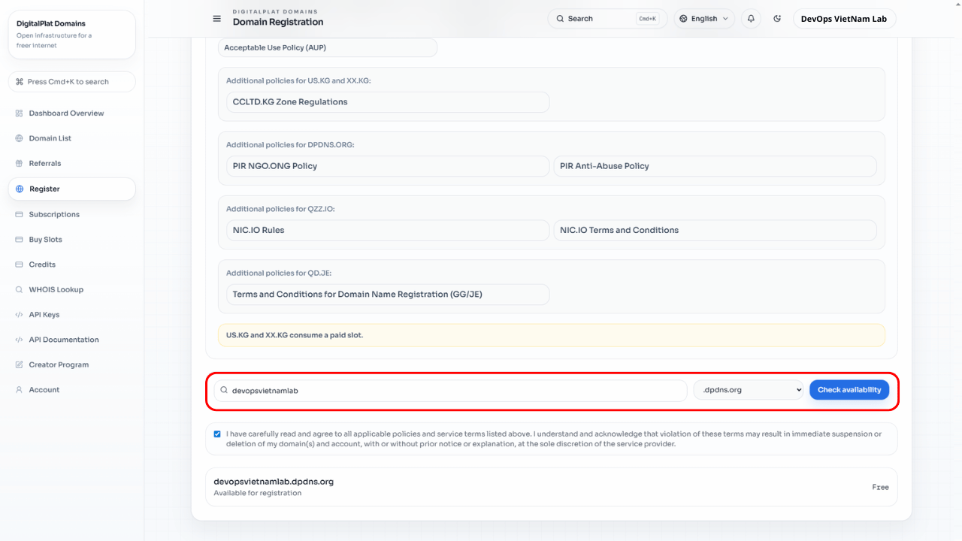Image resolution: width=962 pixels, height=541 pixels.
Task: Click the search icon inside domain name field
Action: pyautogui.click(x=224, y=390)
